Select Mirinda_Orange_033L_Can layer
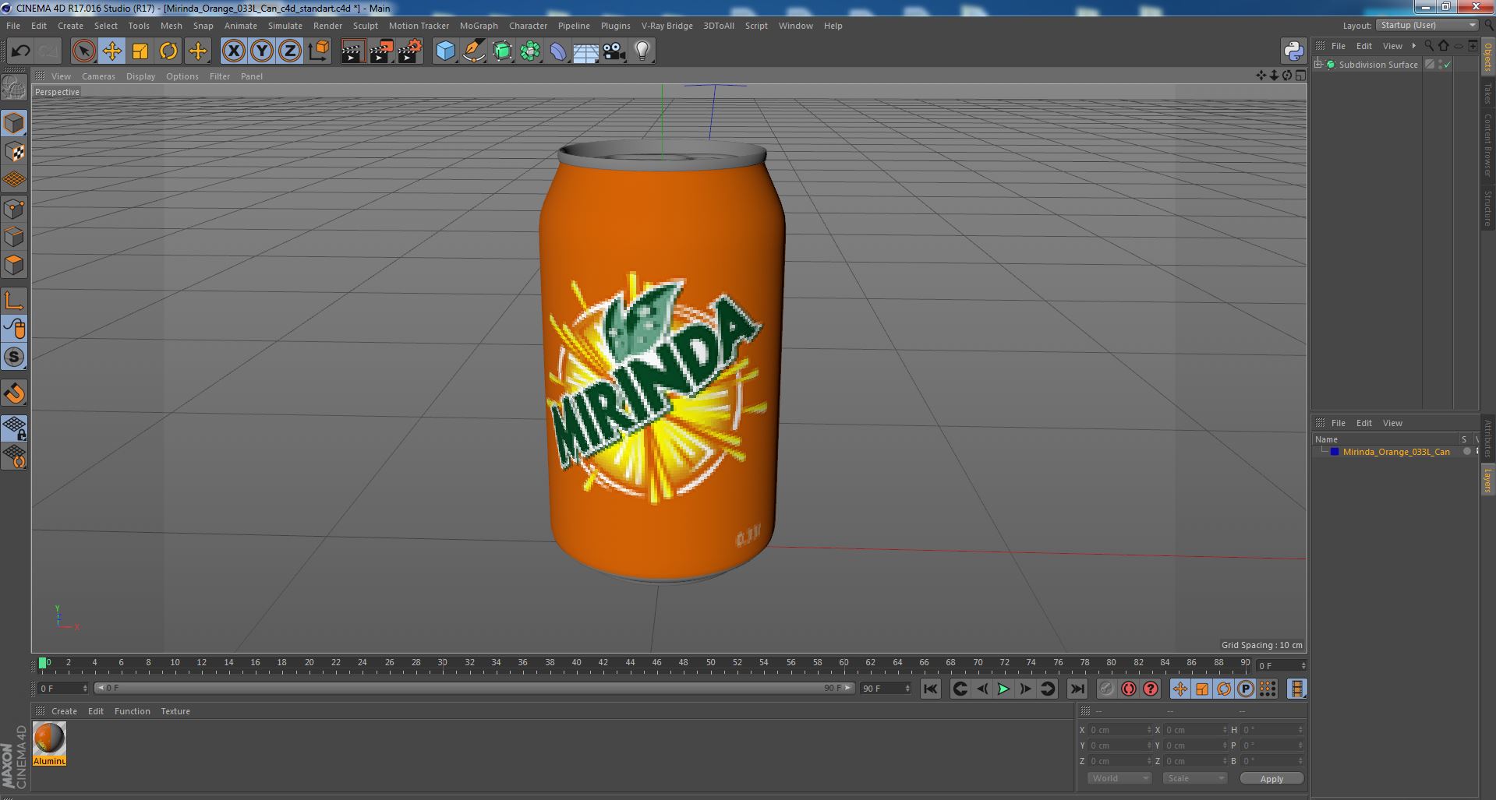The width and height of the screenshot is (1496, 800). [x=1396, y=452]
